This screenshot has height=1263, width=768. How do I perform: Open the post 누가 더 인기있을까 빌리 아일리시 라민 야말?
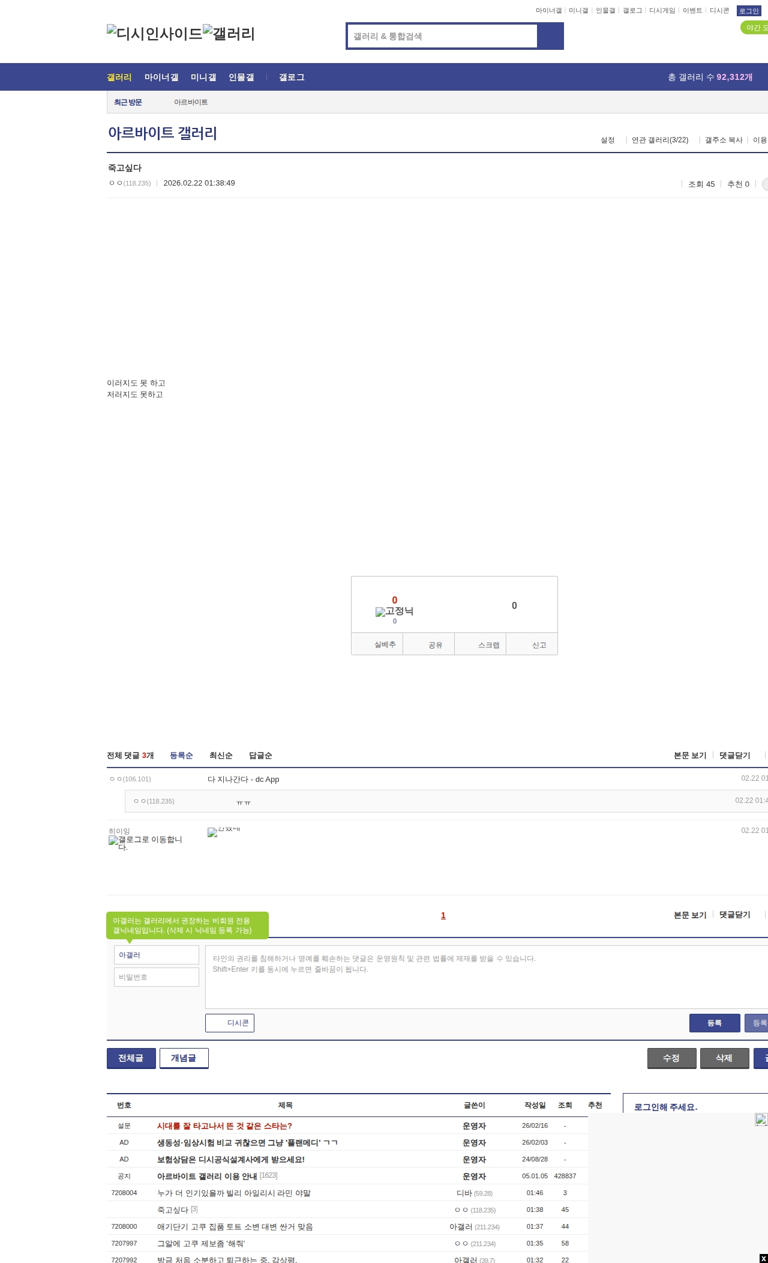click(x=234, y=1193)
